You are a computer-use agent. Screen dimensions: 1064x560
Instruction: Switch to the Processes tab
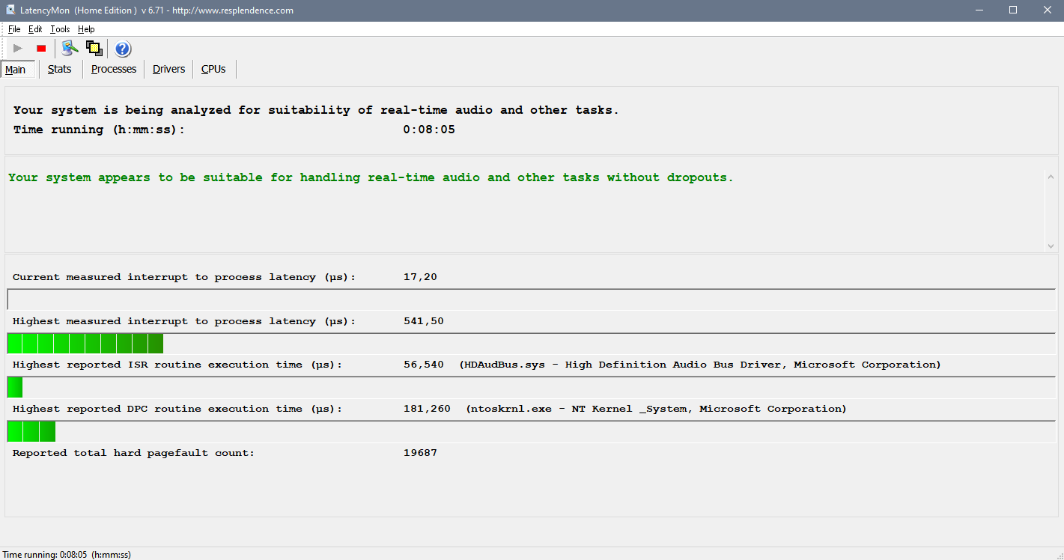pos(114,69)
